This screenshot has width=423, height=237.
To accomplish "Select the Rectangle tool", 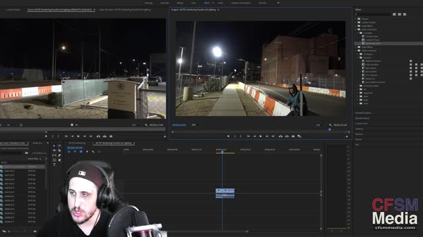I will (54, 160).
